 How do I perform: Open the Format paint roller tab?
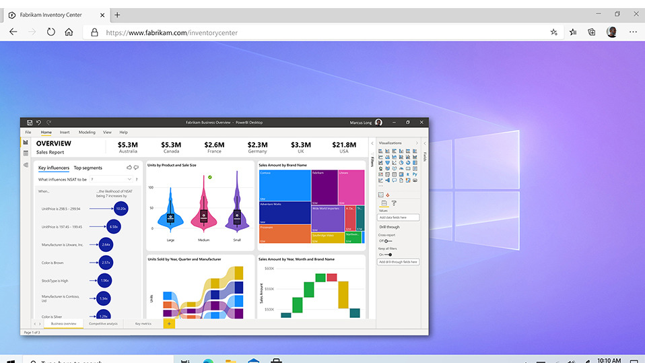click(394, 203)
